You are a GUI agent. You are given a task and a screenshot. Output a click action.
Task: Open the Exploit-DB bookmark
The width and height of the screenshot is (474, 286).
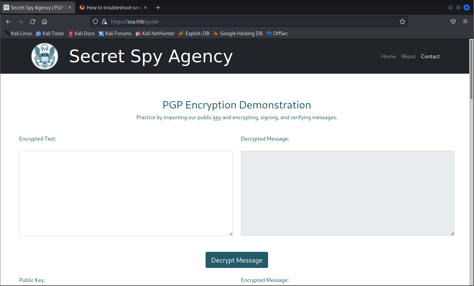click(x=194, y=33)
